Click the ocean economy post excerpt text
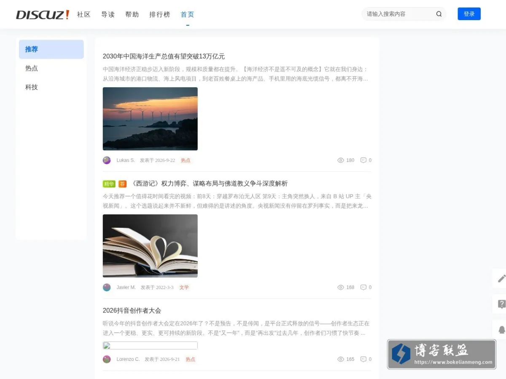Viewport: 506px width, 379px height. (x=237, y=74)
